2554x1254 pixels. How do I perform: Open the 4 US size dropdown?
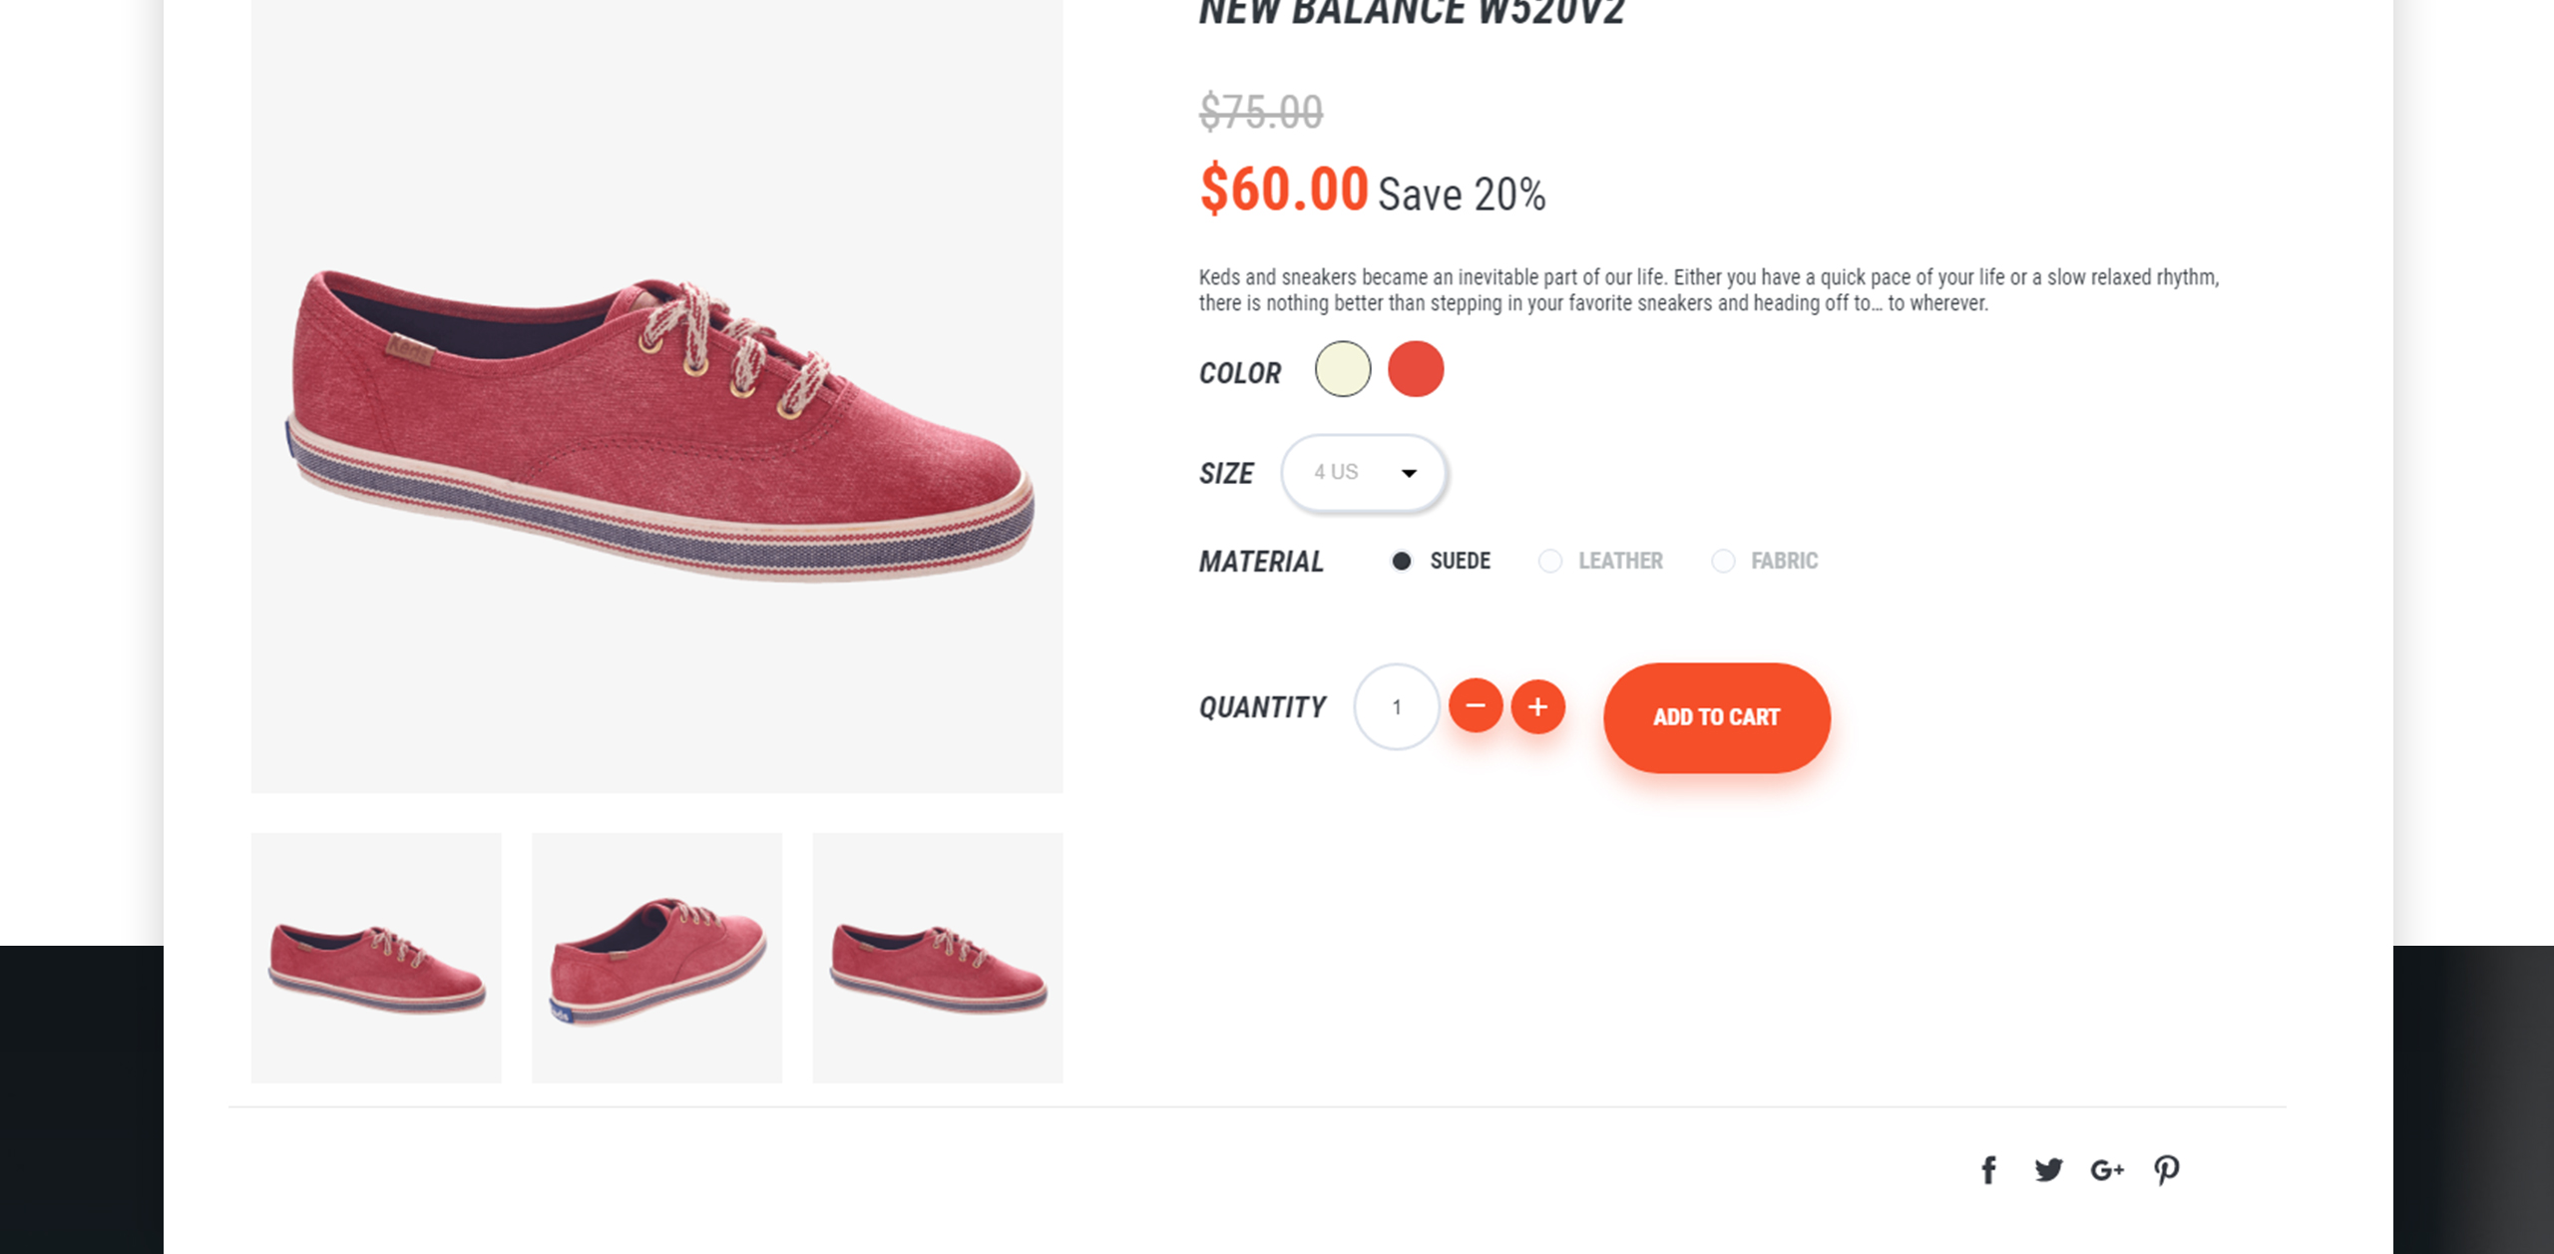[1364, 473]
